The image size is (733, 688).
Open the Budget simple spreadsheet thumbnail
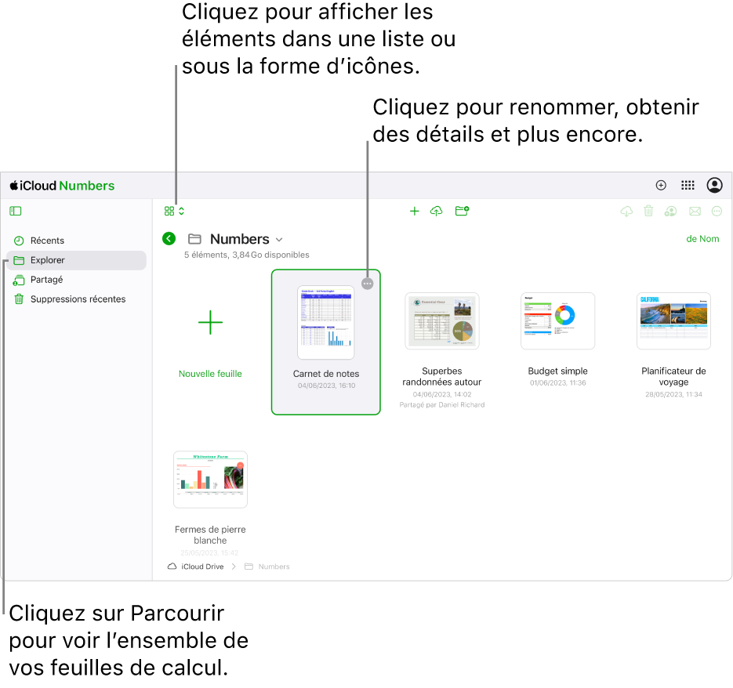(557, 321)
